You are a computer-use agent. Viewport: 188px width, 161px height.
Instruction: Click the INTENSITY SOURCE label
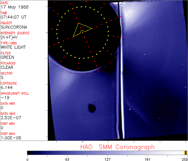tap(15, 33)
